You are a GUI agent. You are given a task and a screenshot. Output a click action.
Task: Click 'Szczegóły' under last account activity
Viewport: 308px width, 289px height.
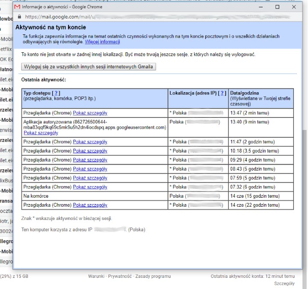pyautogui.click(x=284, y=283)
